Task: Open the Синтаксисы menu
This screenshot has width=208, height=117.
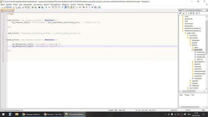Action: 38,5
